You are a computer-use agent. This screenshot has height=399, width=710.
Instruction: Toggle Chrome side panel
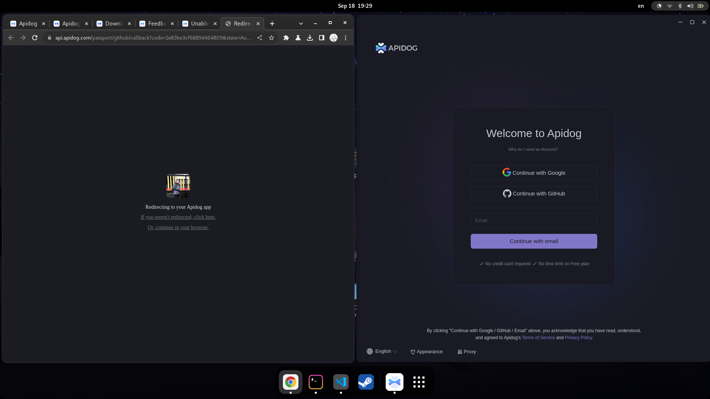pyautogui.click(x=322, y=38)
